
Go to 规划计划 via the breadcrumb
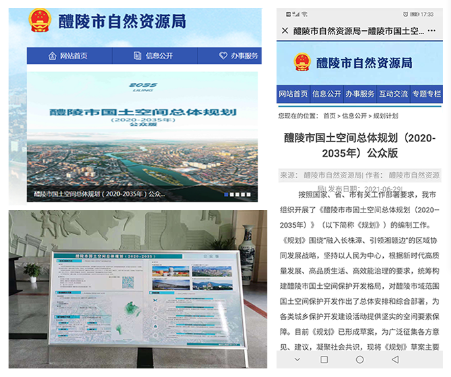[x=386, y=116]
